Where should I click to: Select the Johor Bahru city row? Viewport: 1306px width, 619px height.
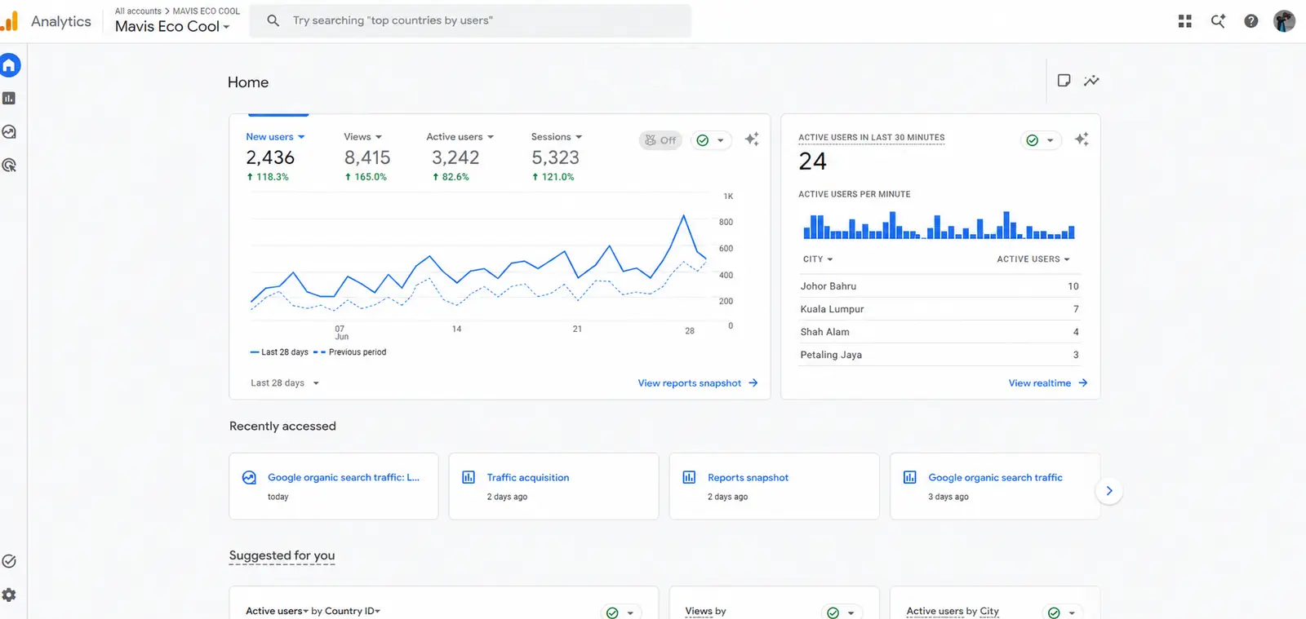coord(940,286)
